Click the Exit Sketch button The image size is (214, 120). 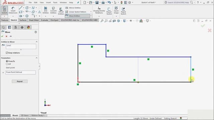pyautogui.click(x=4, y=10)
